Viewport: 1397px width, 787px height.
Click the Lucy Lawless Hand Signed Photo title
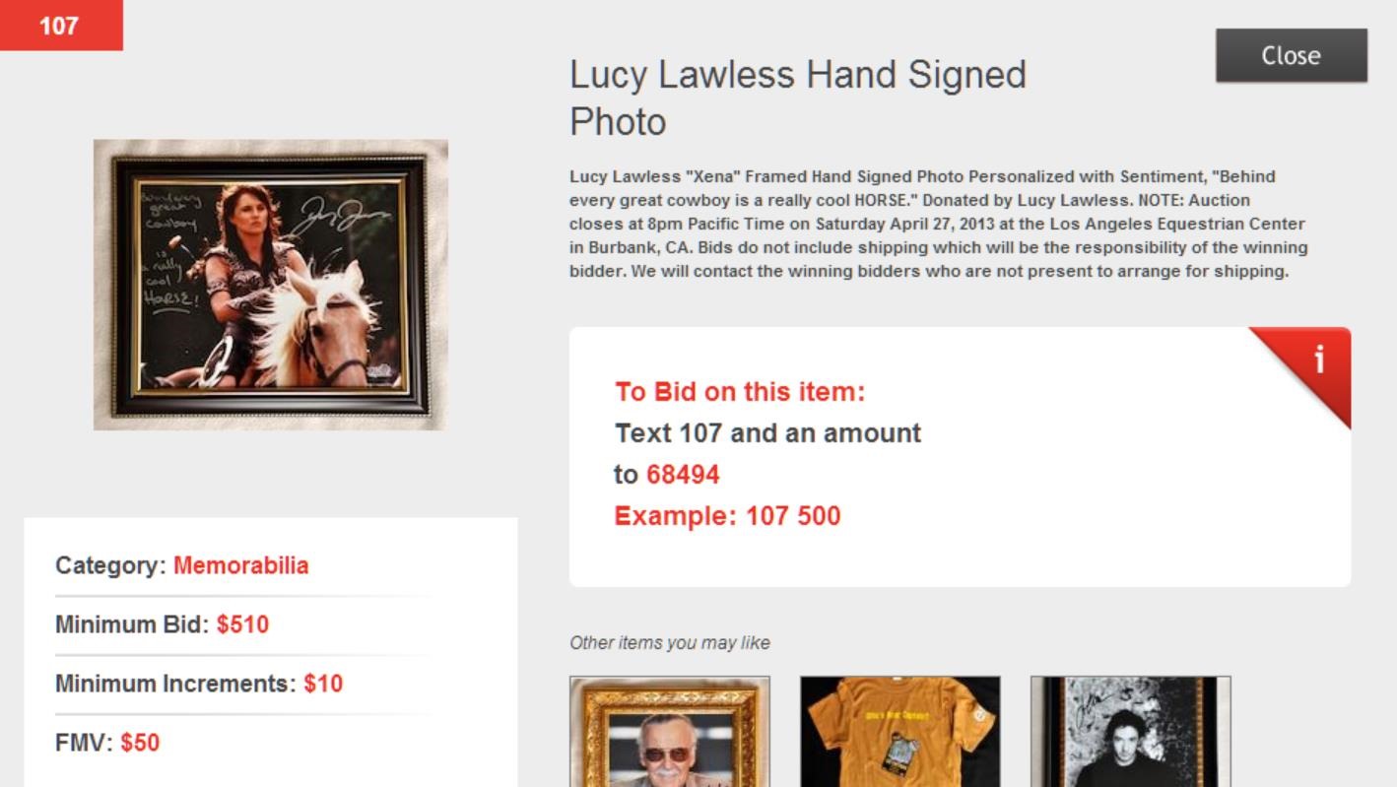(798, 98)
